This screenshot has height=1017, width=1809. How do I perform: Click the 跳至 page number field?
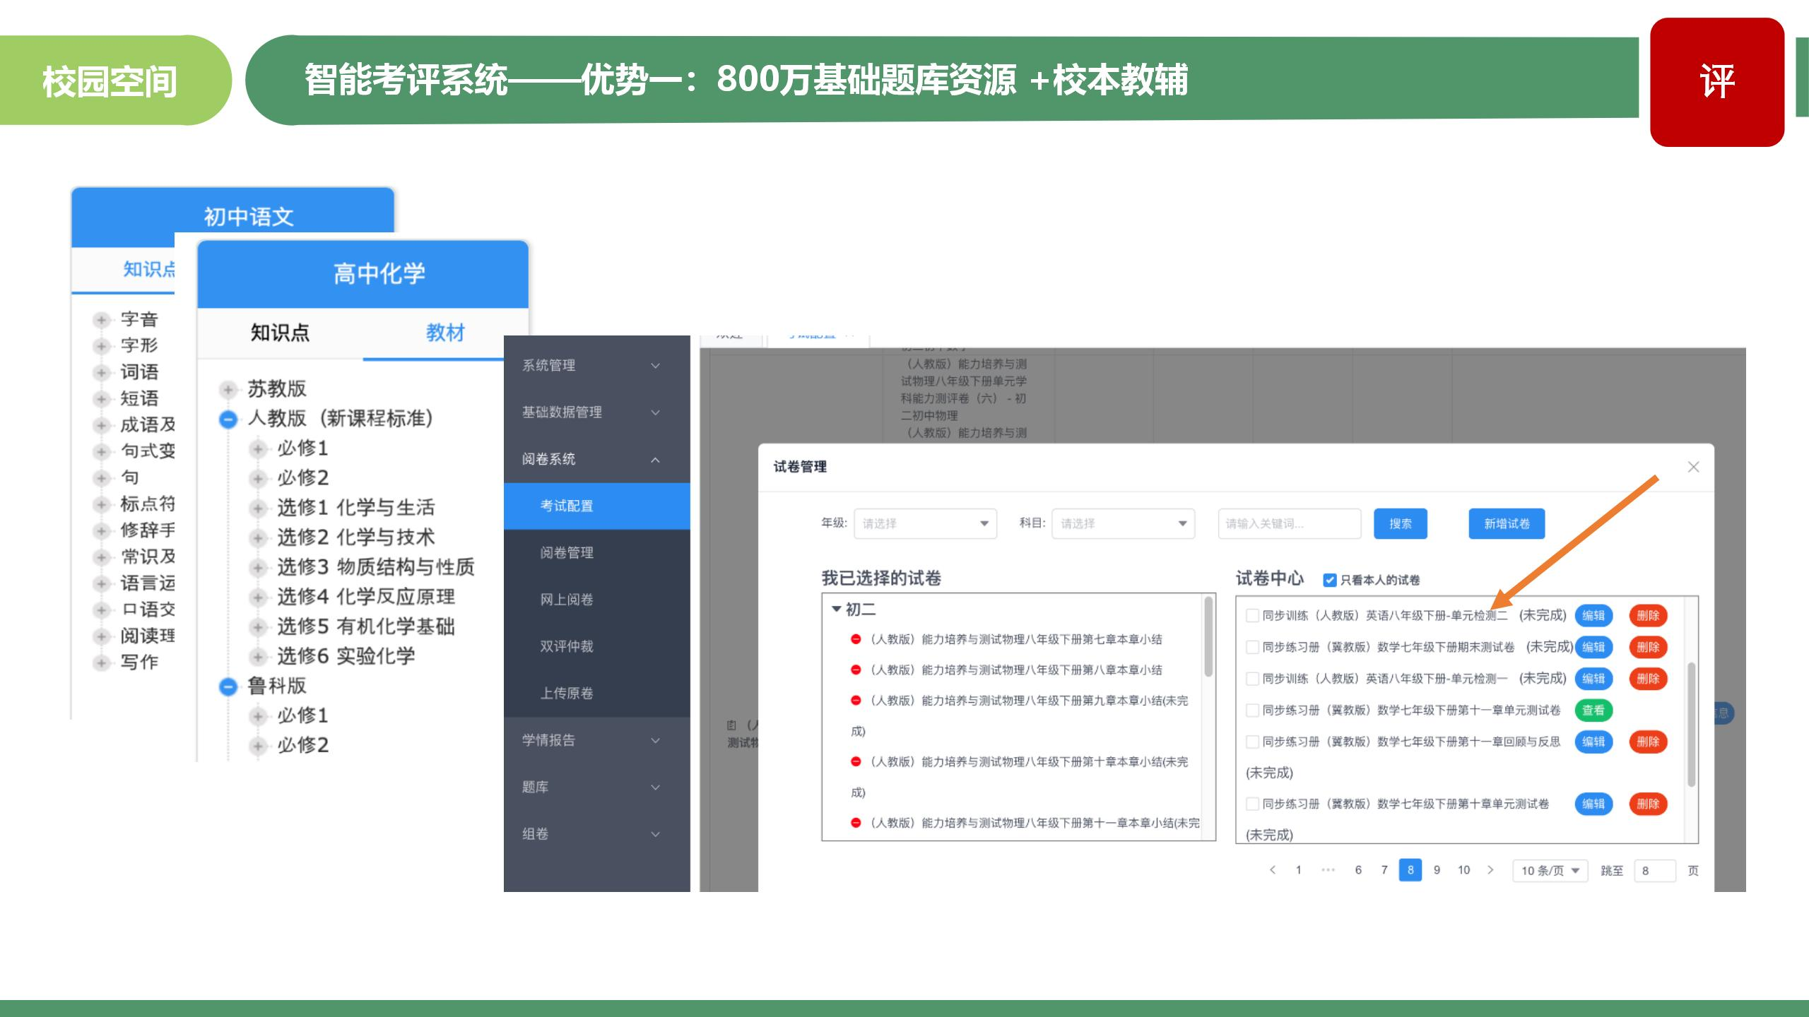(1655, 871)
